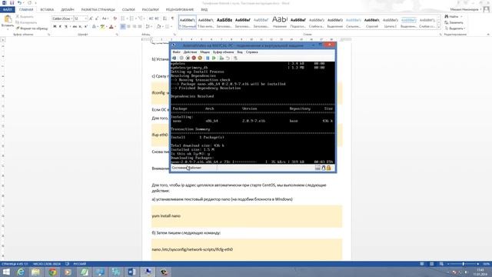492x277 pixels.
Task: Open Internet Explorer from taskbar
Action: tap(21, 272)
